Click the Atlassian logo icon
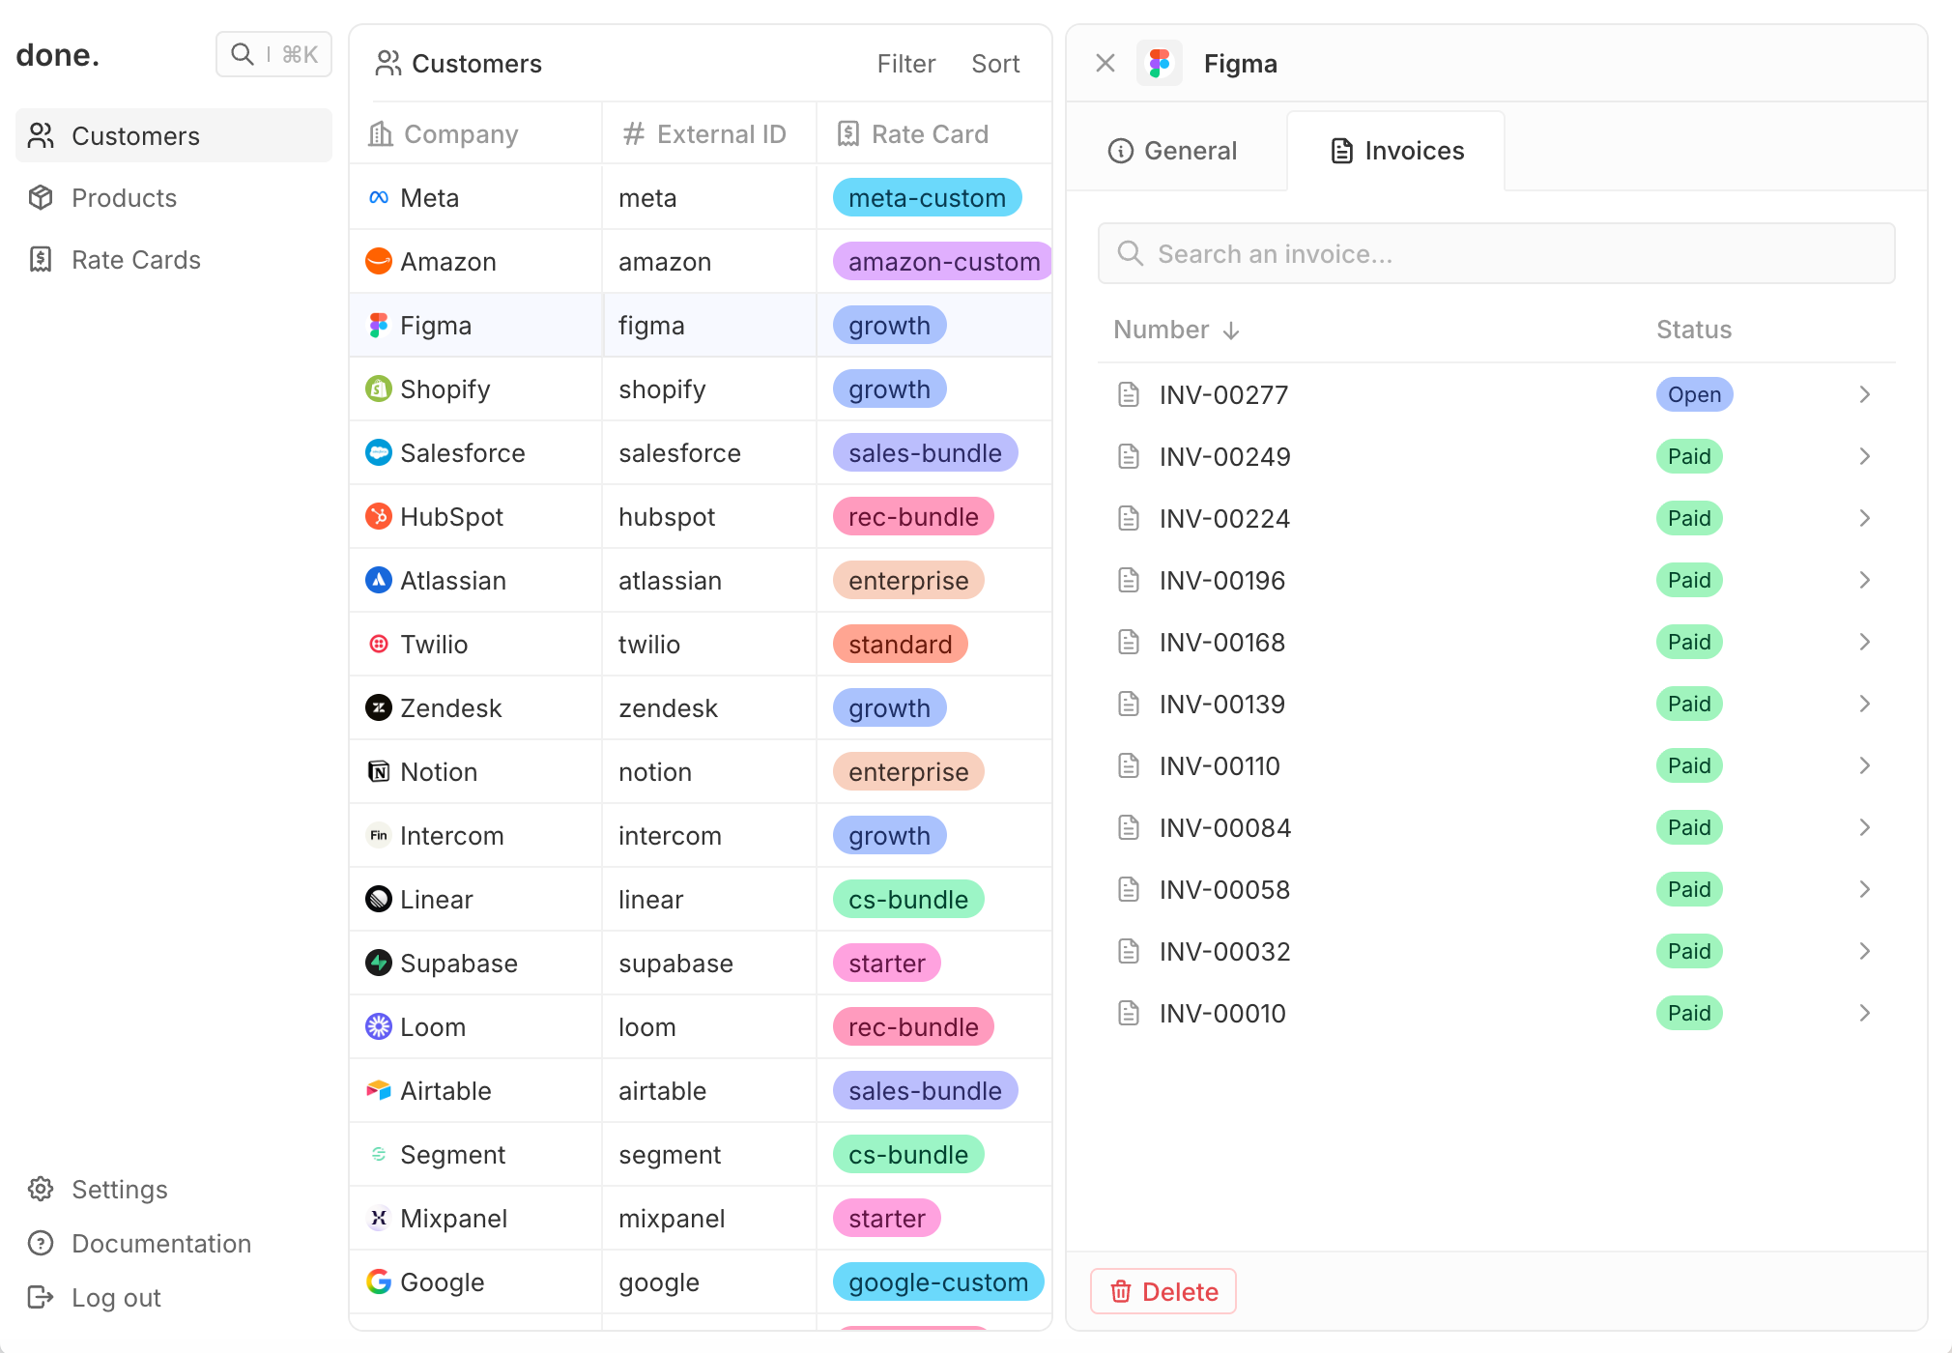Screen dimensions: 1952x1353 (379, 580)
